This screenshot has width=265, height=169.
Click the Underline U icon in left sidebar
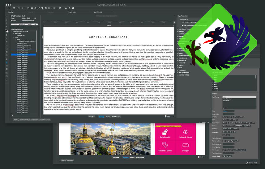(x=7, y=42)
